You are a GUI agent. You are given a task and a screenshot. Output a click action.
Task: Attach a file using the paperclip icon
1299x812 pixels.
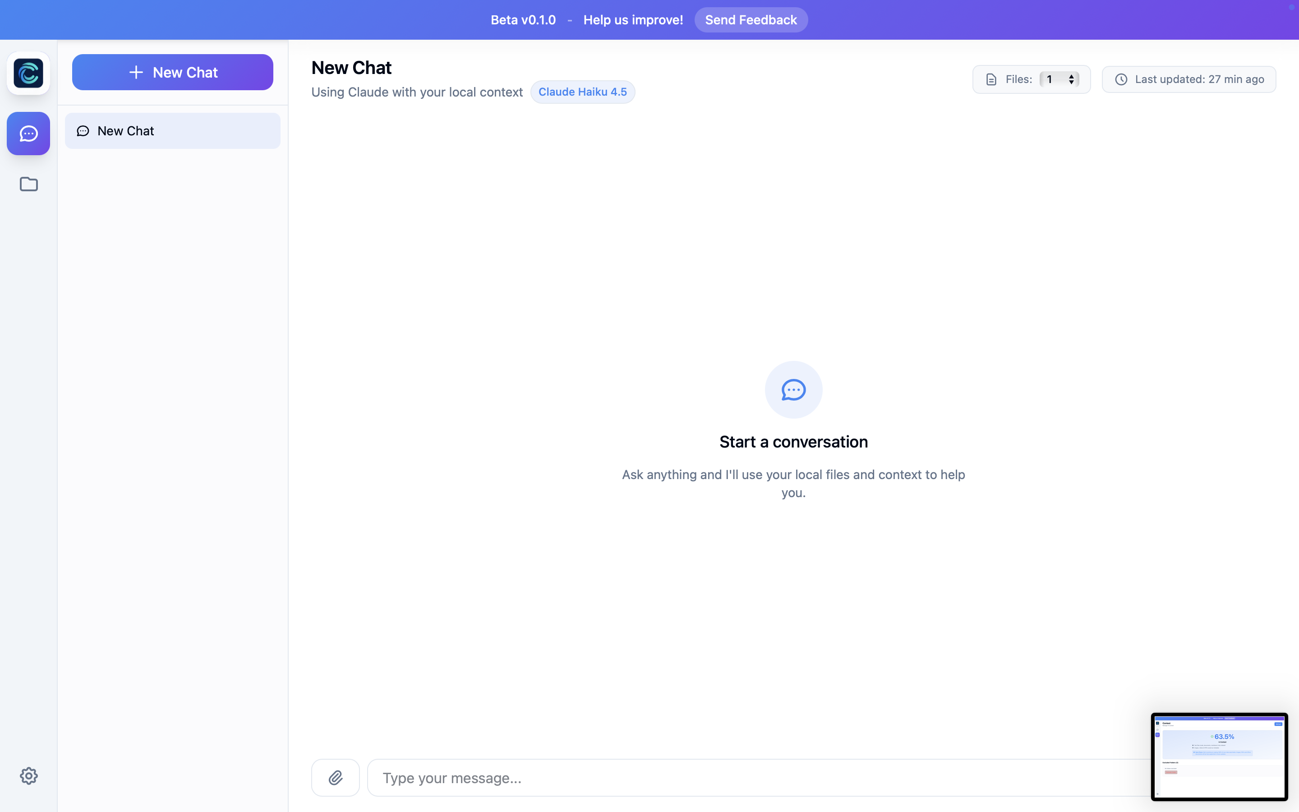click(x=336, y=777)
